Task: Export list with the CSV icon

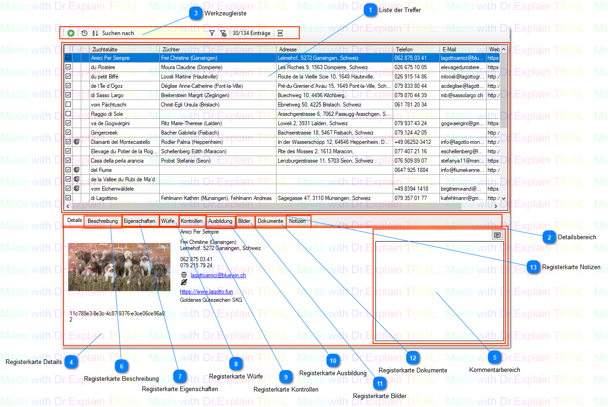Action: [280, 33]
